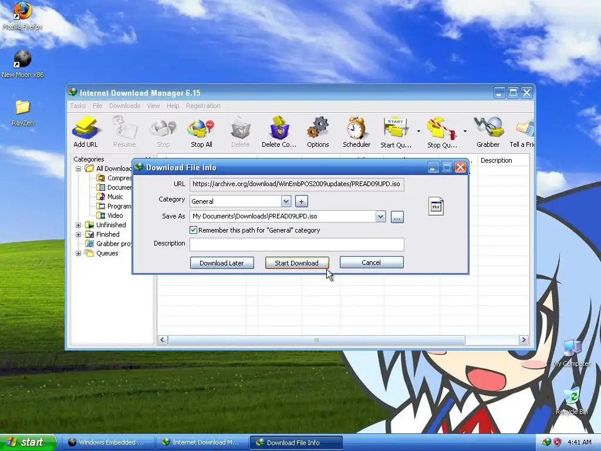Select the RayZen desktop folder
Viewport: 601px width, 451px height.
(23, 113)
